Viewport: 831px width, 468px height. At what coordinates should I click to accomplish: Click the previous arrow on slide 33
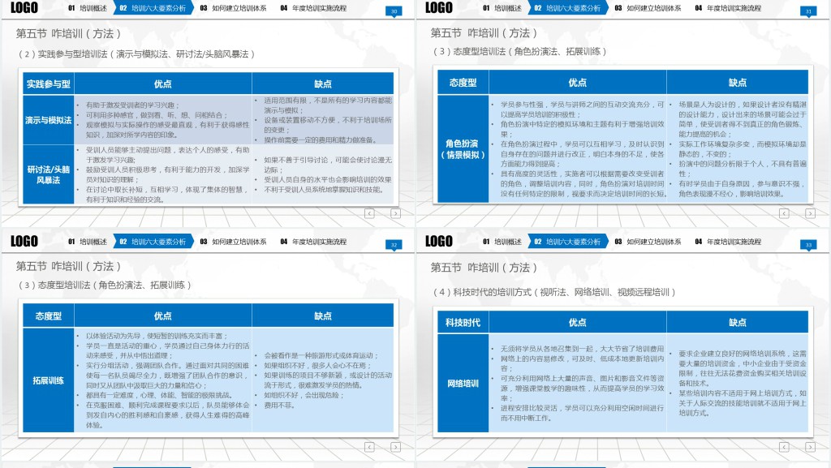pos(785,448)
